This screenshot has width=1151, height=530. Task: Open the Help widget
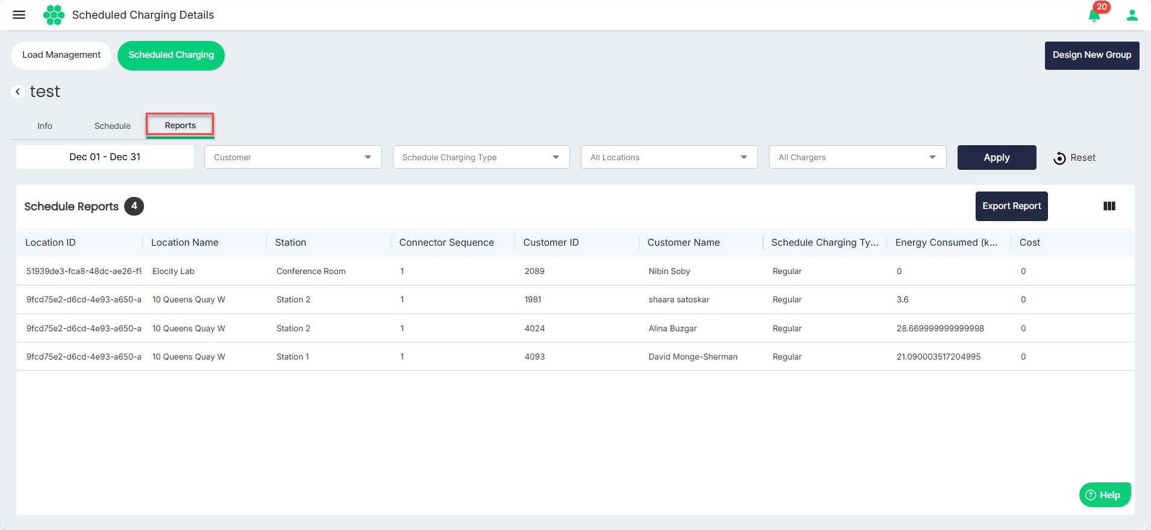click(x=1105, y=495)
